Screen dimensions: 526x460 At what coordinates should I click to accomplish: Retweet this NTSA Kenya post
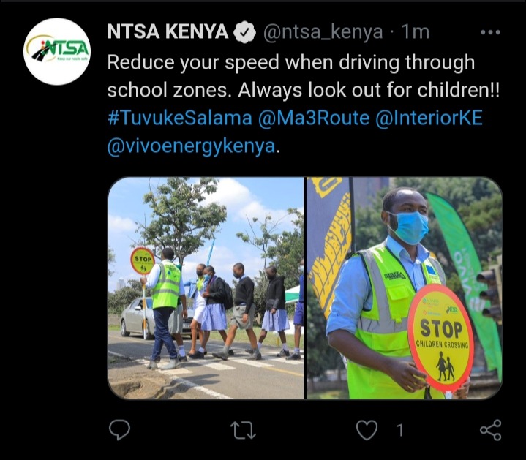click(243, 430)
